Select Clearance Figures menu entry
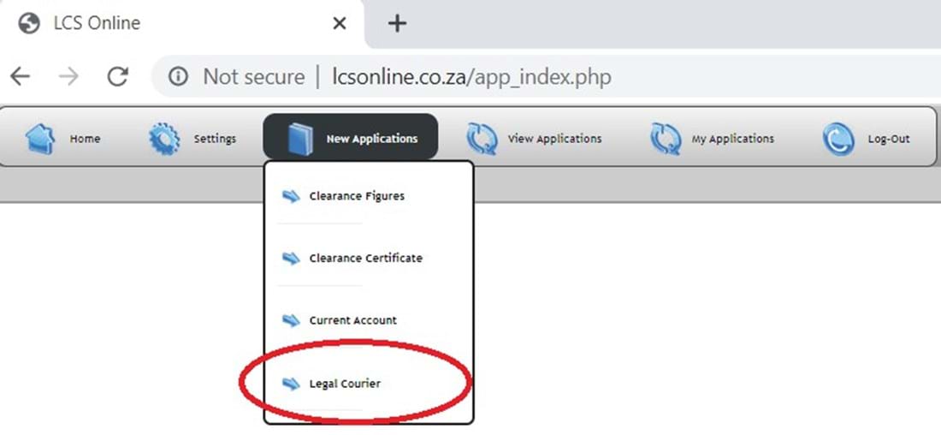The width and height of the screenshot is (941, 435). tap(357, 196)
